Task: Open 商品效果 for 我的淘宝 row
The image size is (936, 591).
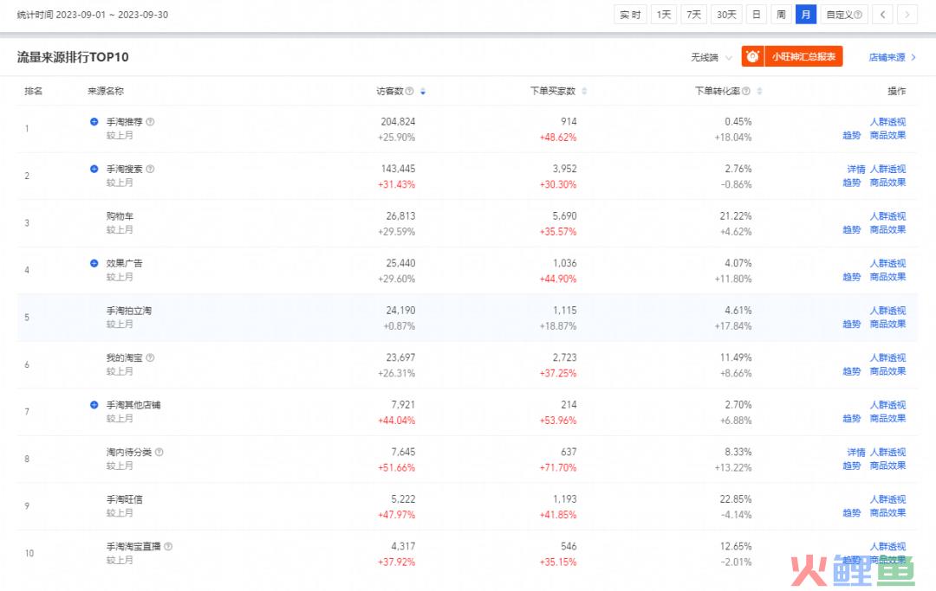Action: pyautogui.click(x=887, y=371)
